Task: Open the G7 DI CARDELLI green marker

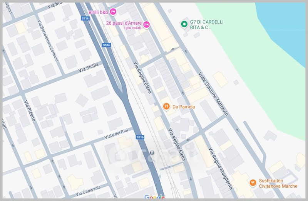Action: 184,24
